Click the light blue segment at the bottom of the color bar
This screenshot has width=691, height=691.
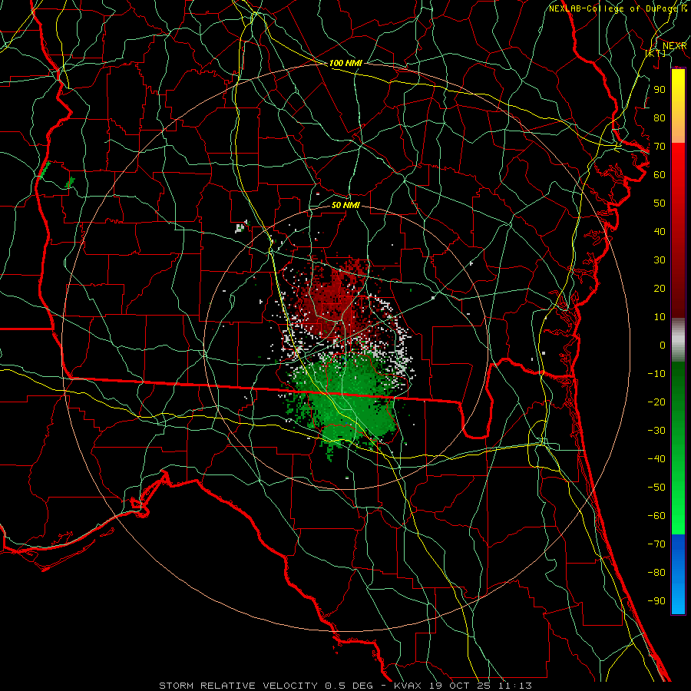pos(678,600)
